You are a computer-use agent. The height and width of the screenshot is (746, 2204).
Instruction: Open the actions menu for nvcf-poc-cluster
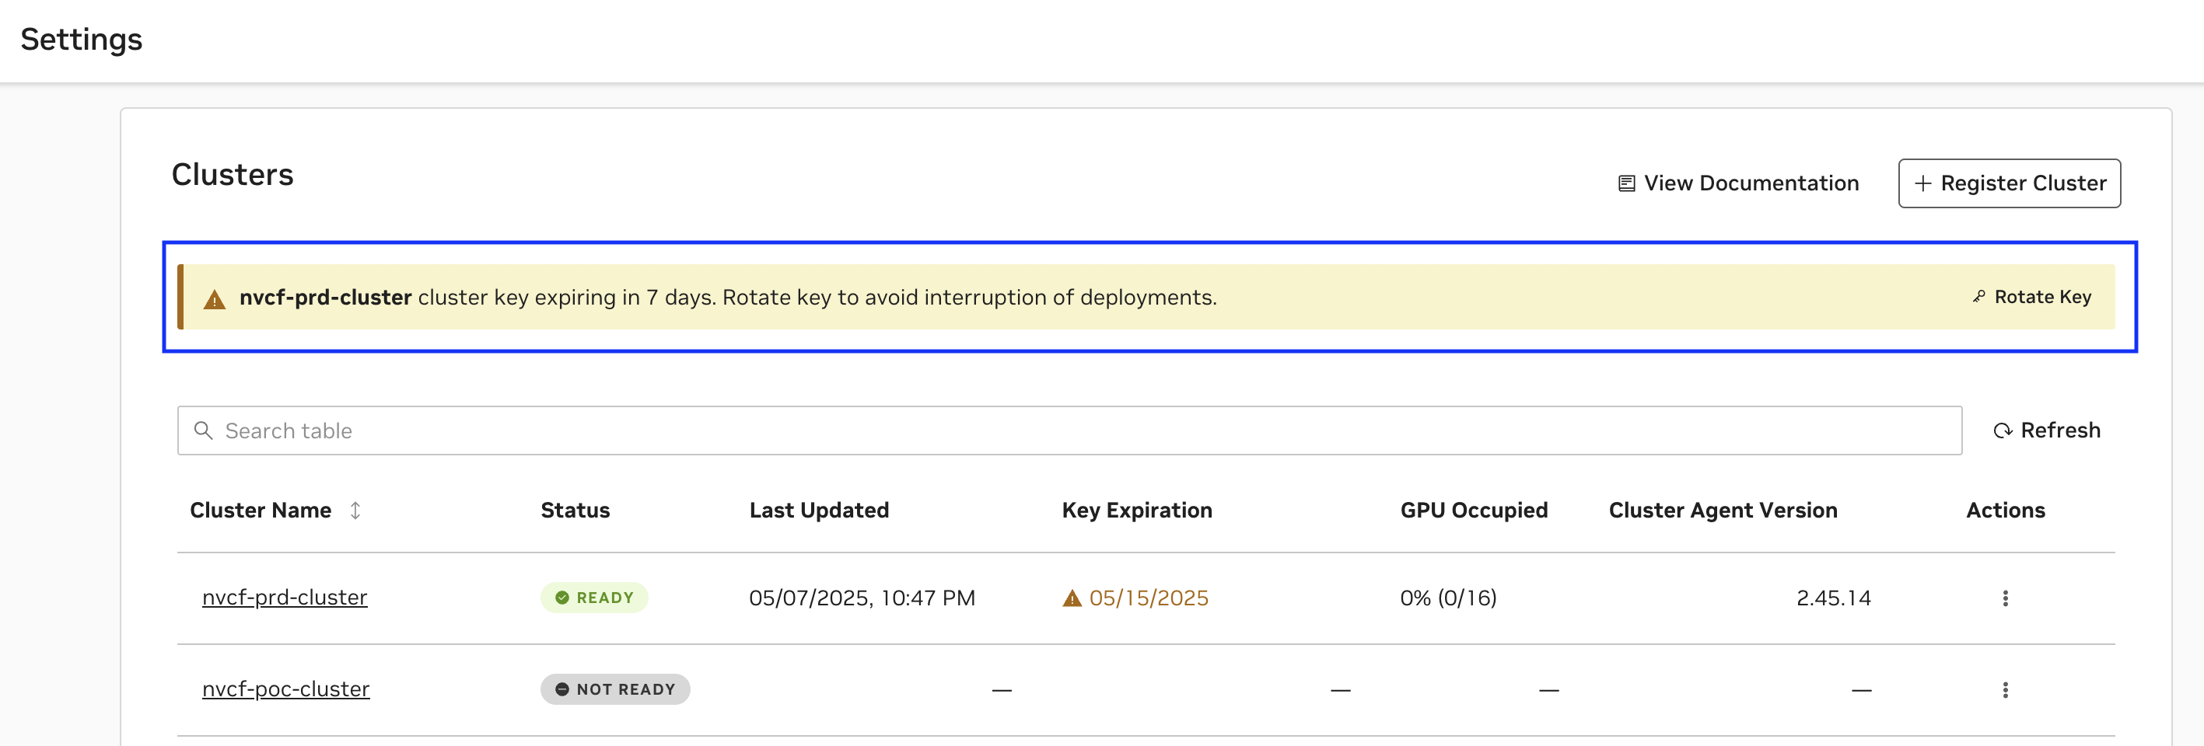click(2006, 689)
